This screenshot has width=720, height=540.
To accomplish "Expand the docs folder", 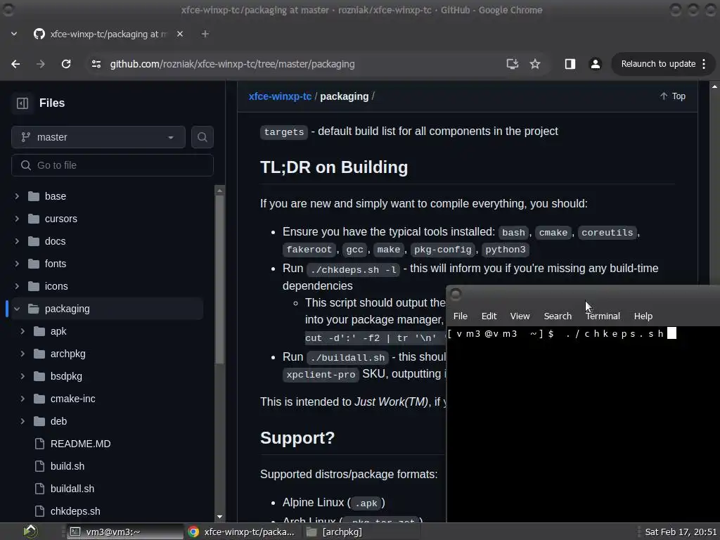I will (17, 241).
